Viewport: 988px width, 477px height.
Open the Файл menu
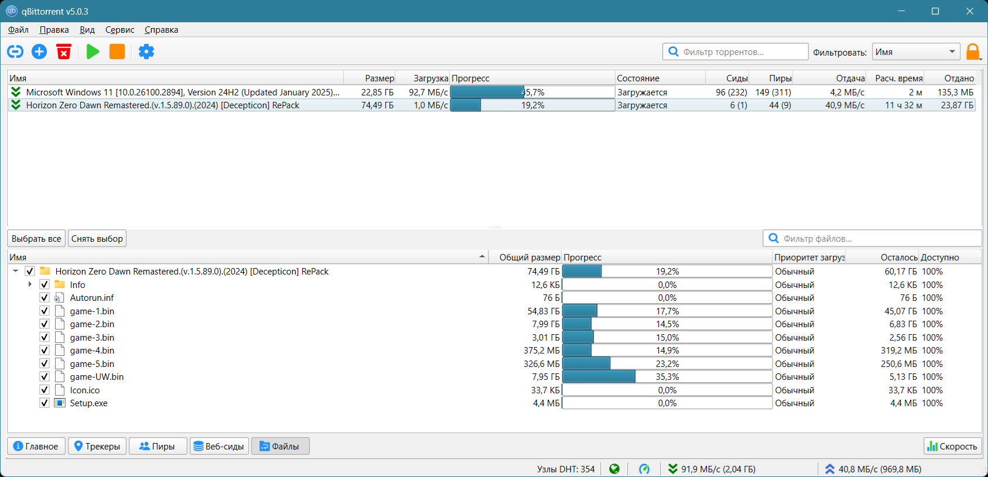point(18,30)
